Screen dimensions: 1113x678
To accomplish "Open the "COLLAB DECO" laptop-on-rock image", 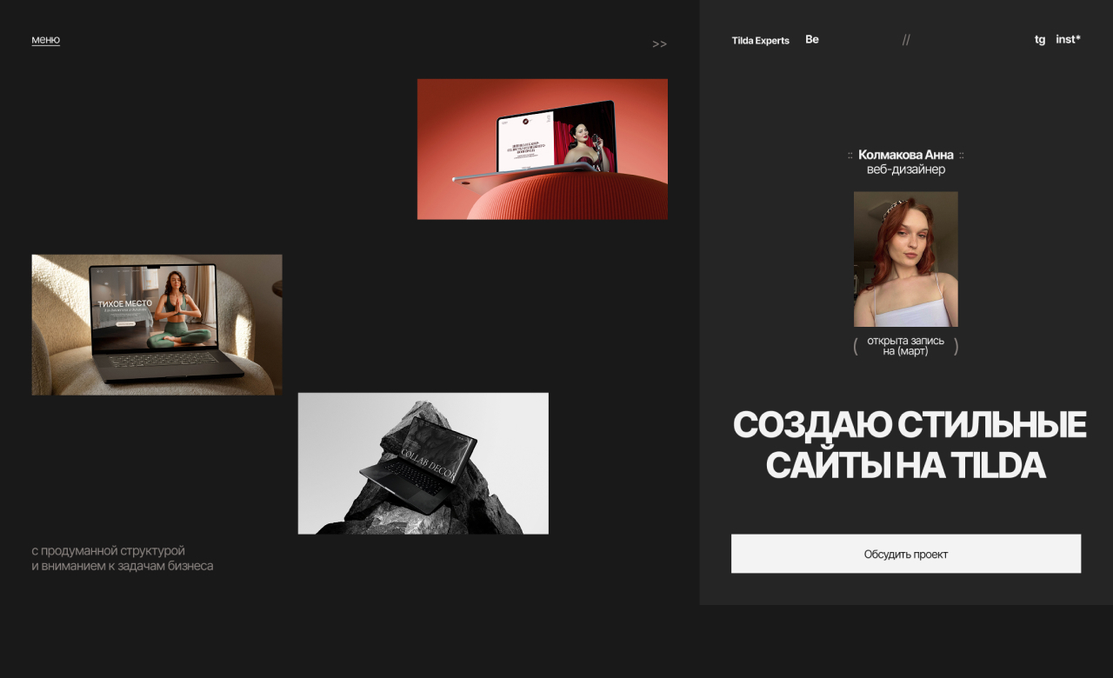I will click(423, 462).
